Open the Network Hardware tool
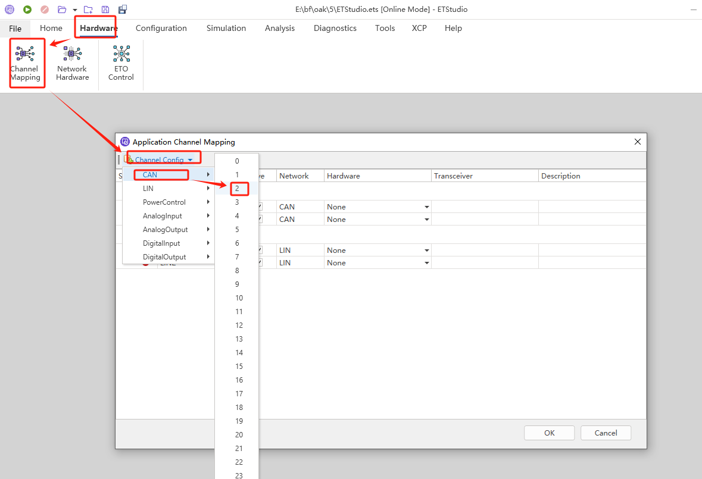 [x=73, y=64]
